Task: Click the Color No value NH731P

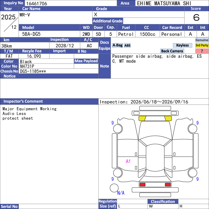Action: (27, 66)
